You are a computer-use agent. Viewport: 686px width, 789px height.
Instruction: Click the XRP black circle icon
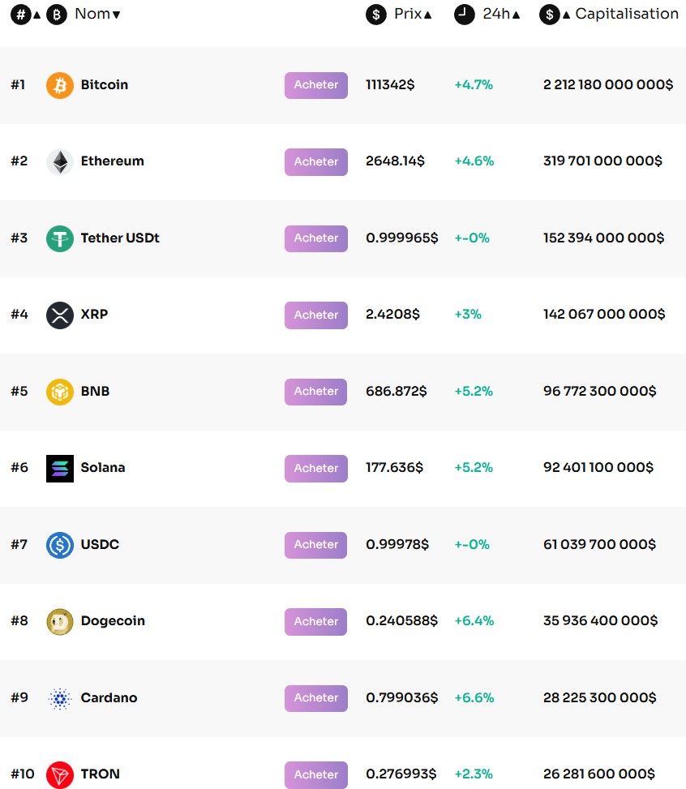(60, 315)
